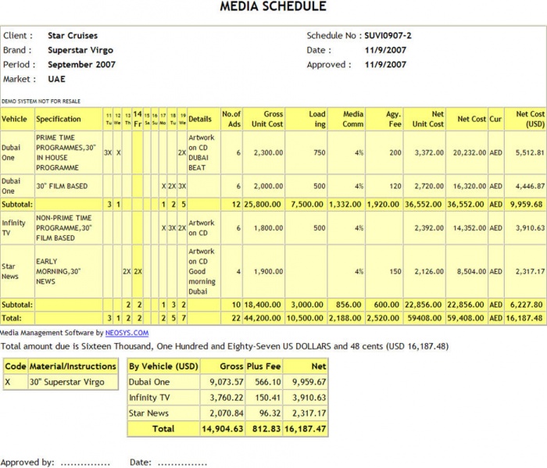Viewport: 547px width, 468px height.
Task: Select subtotal gross 25,800.00
Action: point(263,205)
